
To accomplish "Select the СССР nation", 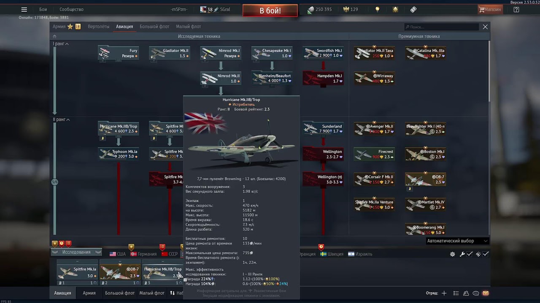I will [x=169, y=254].
